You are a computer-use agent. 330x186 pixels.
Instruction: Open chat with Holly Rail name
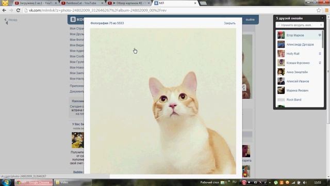click(293, 54)
